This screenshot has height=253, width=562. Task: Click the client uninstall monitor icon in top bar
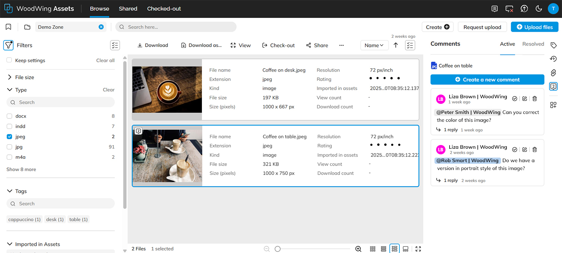click(x=509, y=8)
